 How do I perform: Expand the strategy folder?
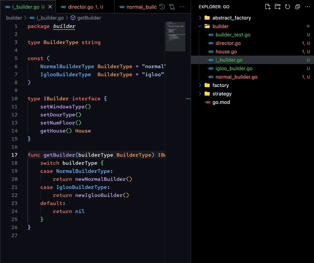tap(200, 94)
